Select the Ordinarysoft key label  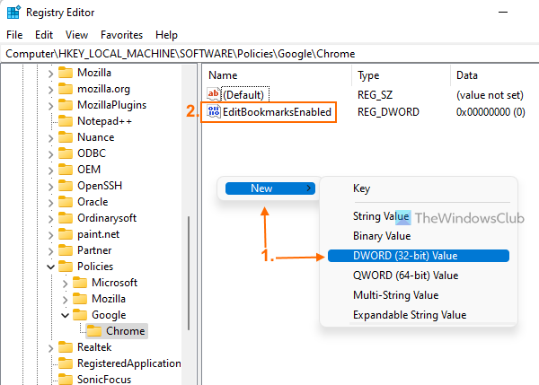[x=107, y=218]
